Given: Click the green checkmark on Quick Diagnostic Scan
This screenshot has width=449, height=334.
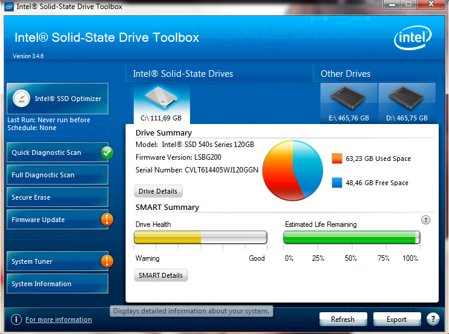Looking at the screenshot, I should tap(107, 152).
